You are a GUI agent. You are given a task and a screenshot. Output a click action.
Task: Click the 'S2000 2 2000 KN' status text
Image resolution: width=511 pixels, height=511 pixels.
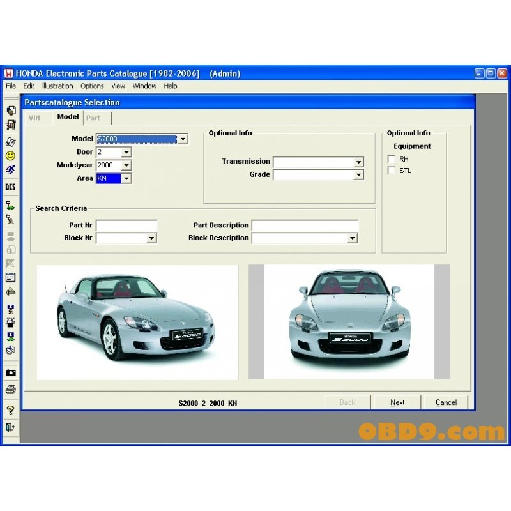[x=208, y=403]
